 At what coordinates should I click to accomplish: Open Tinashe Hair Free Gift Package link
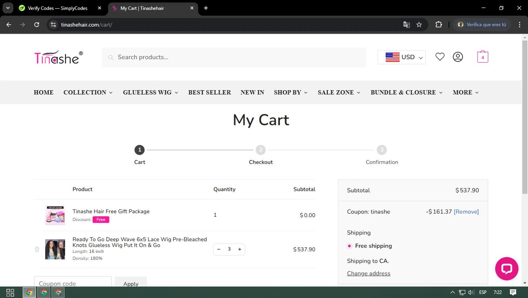click(111, 211)
